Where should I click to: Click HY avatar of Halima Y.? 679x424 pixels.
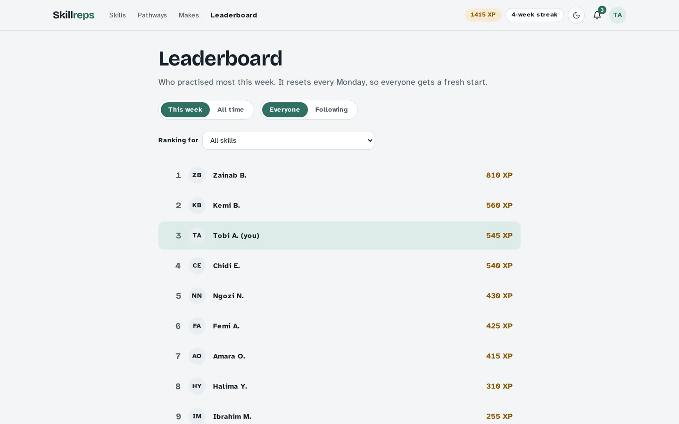[197, 386]
